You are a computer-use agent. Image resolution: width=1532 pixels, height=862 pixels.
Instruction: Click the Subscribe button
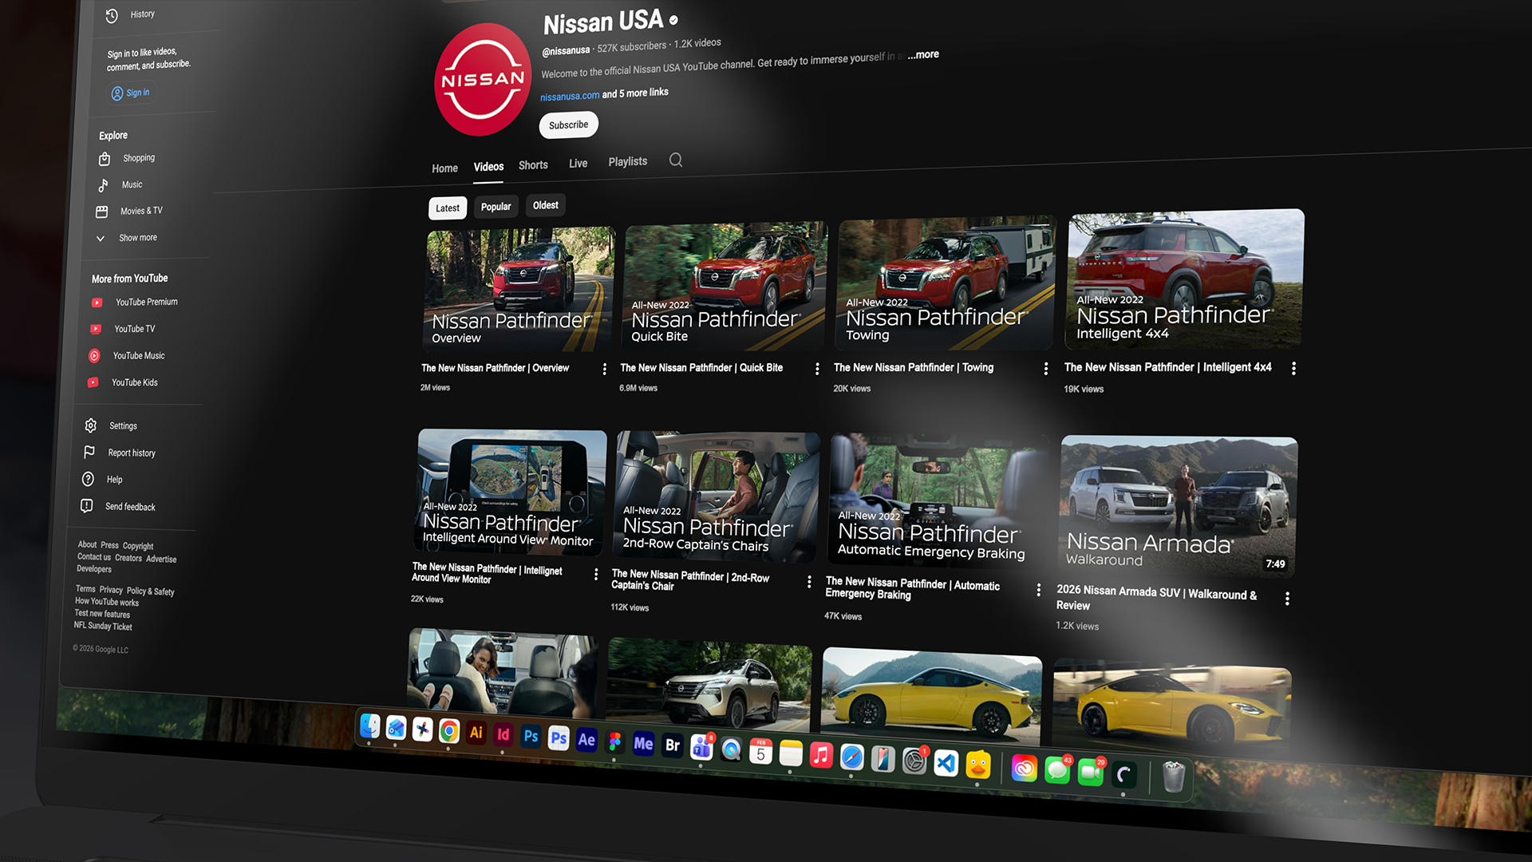pos(568,125)
